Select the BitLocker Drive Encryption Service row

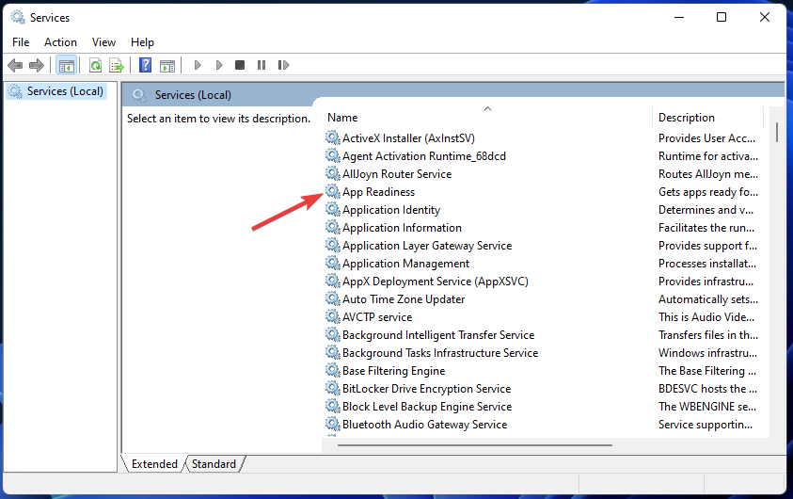coord(426,389)
